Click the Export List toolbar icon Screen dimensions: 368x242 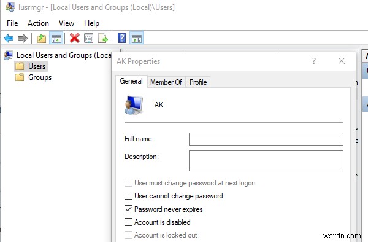(x=103, y=38)
